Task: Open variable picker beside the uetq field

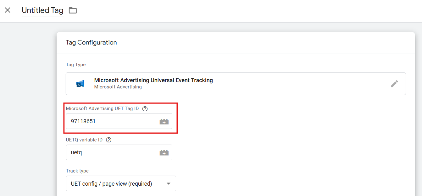Action: [164, 153]
